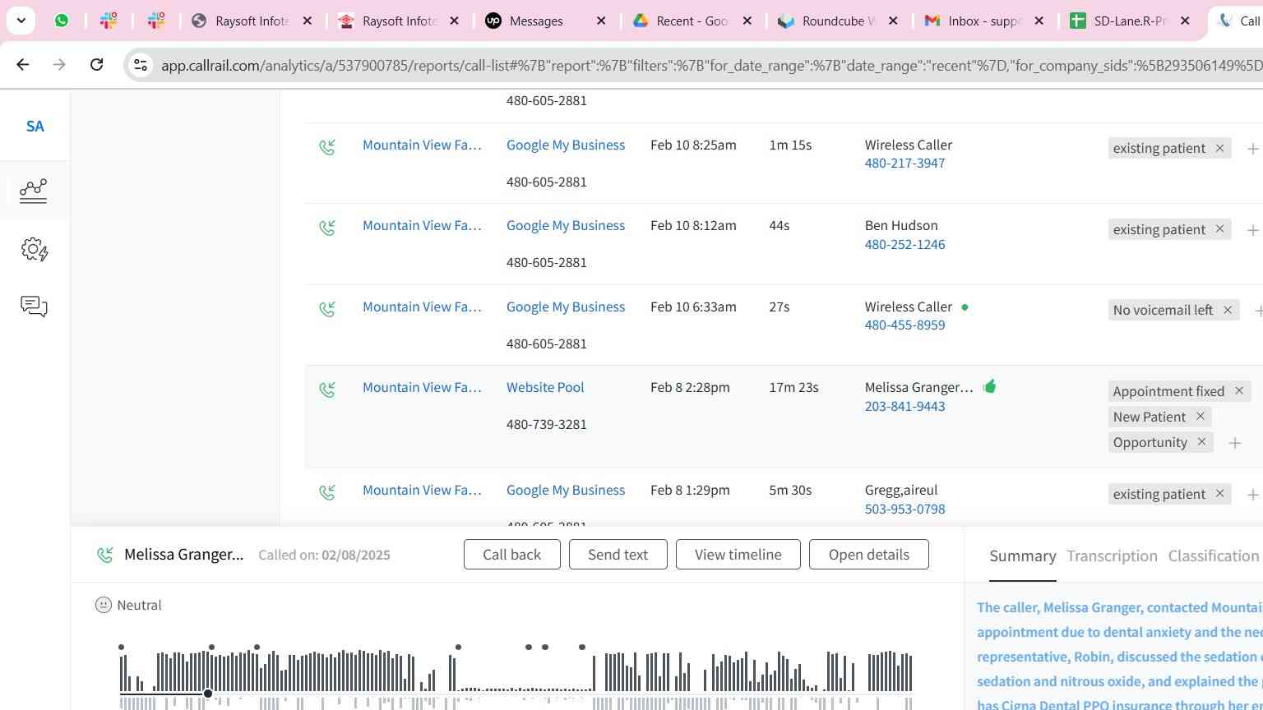Click the first highlight marker above waveform
This screenshot has height=710, width=1263.
tap(121, 647)
